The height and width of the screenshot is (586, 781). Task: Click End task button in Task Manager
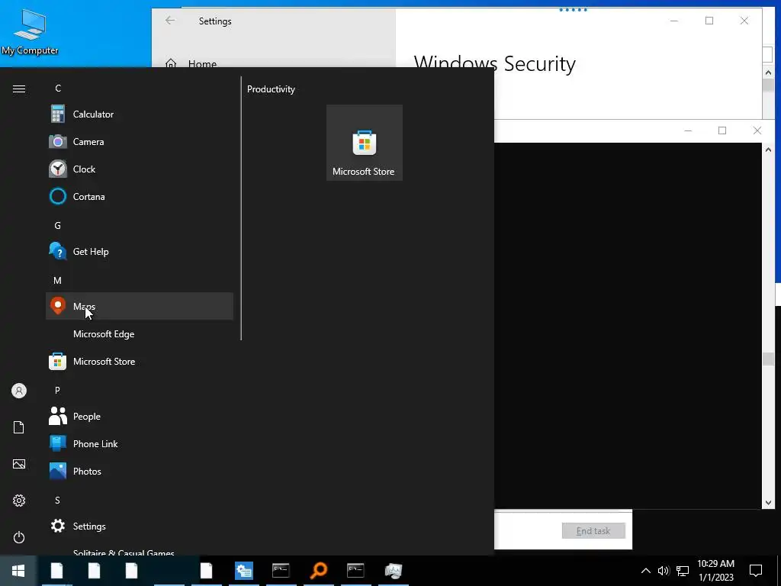pos(593,531)
